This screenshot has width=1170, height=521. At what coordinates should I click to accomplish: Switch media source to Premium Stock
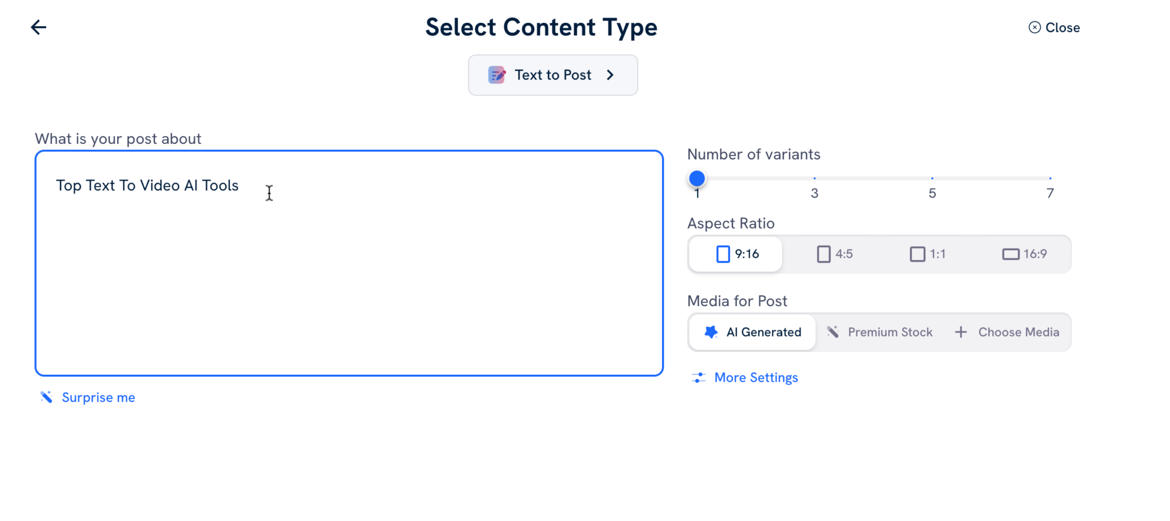[x=880, y=331]
